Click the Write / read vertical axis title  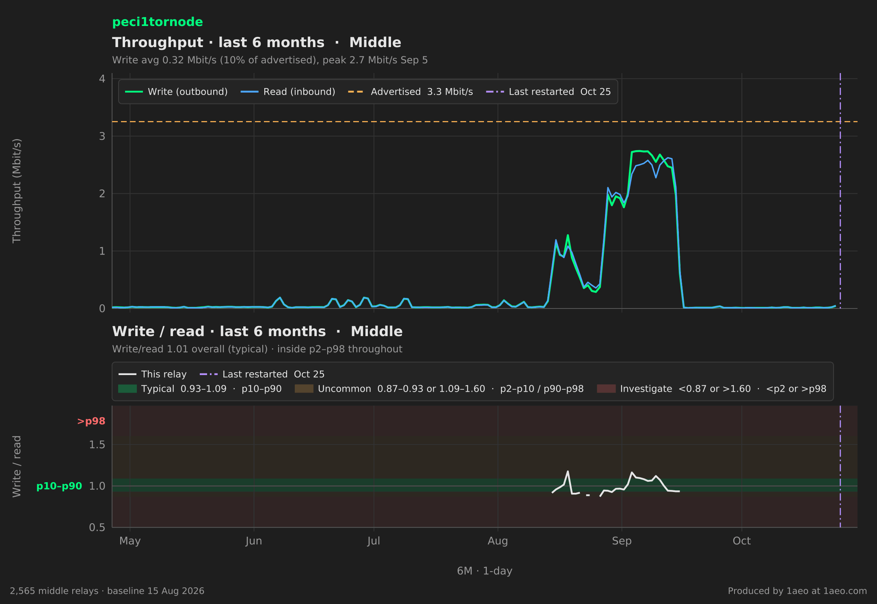point(17,466)
